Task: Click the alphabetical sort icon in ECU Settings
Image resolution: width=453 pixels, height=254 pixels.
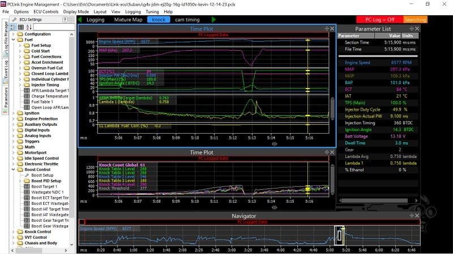Action: (29, 27)
